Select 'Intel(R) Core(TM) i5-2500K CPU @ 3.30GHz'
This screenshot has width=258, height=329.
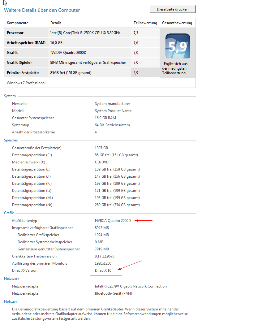[85, 33]
